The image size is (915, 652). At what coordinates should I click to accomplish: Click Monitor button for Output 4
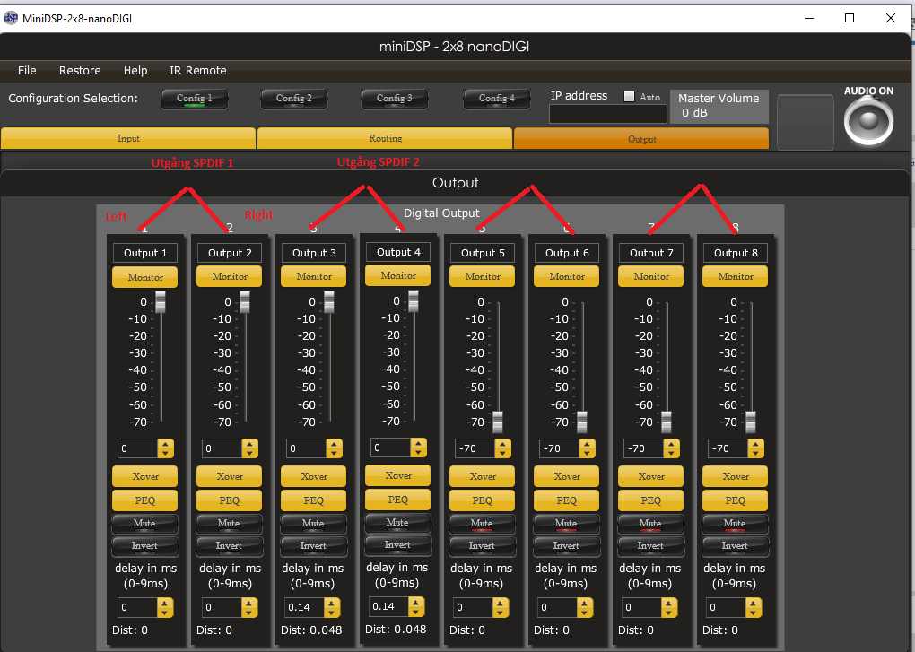[397, 275]
